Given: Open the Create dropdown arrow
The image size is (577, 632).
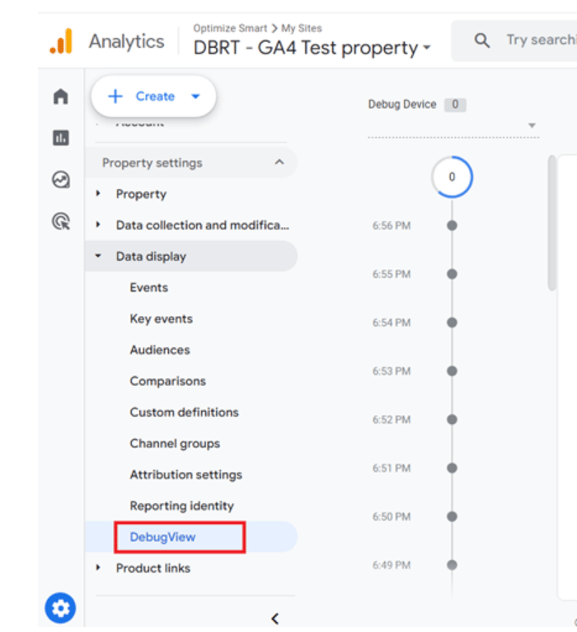Looking at the screenshot, I should coord(195,97).
